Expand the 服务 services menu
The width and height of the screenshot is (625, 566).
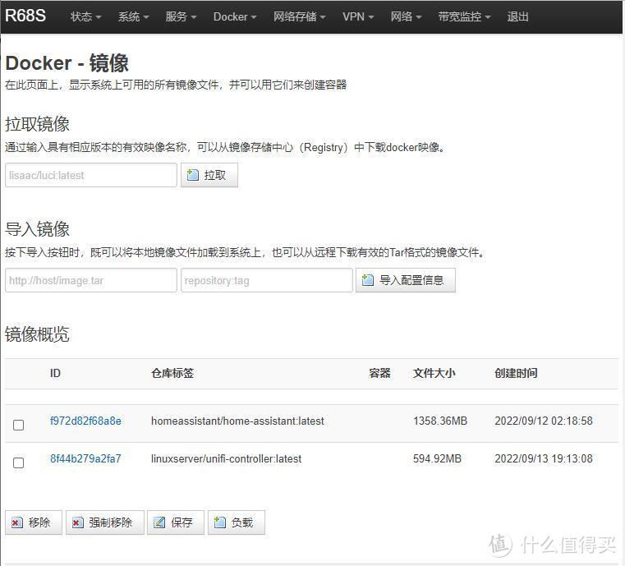[x=181, y=16]
